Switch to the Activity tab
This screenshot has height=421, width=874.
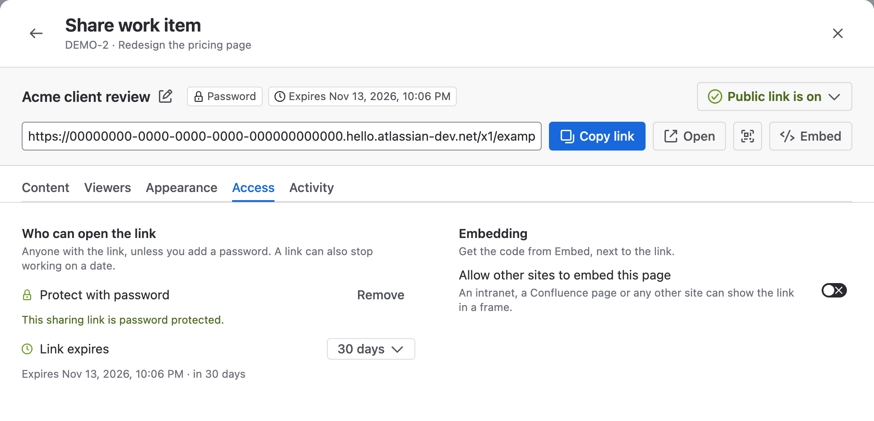tap(311, 188)
